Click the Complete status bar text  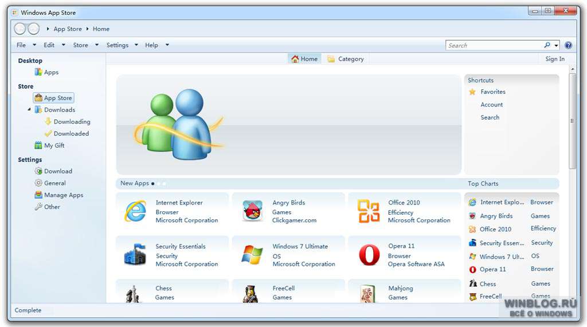(x=28, y=310)
